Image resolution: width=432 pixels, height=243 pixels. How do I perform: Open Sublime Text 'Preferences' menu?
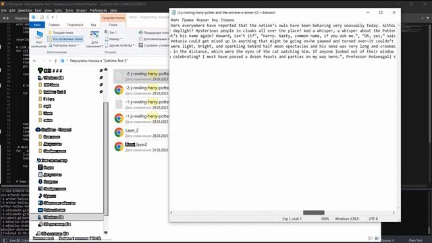99,11
